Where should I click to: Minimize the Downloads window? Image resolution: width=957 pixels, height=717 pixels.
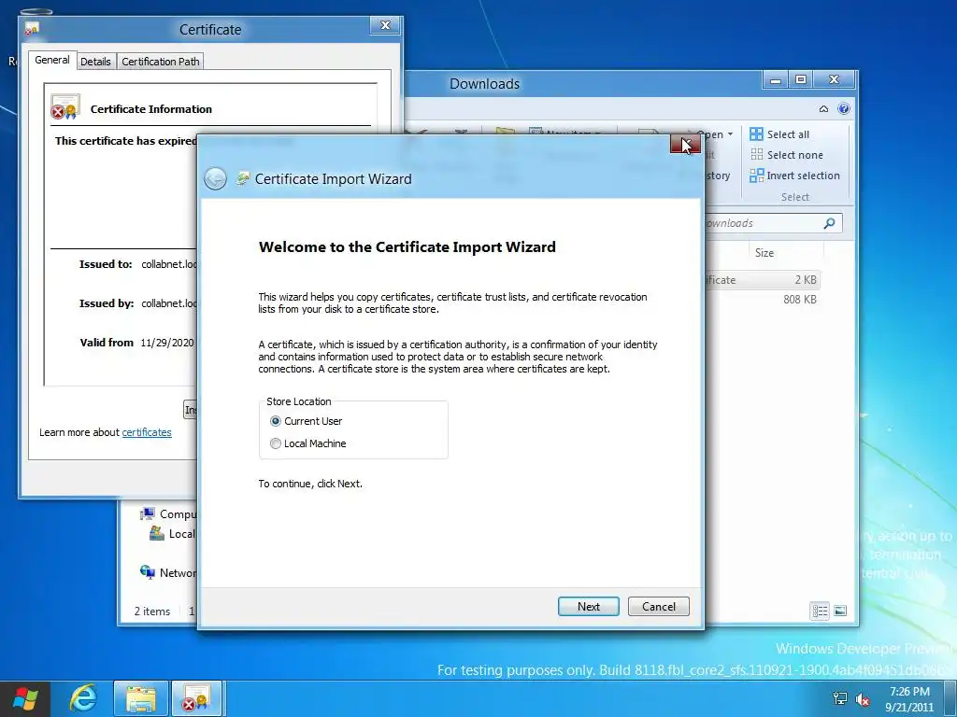(x=776, y=80)
